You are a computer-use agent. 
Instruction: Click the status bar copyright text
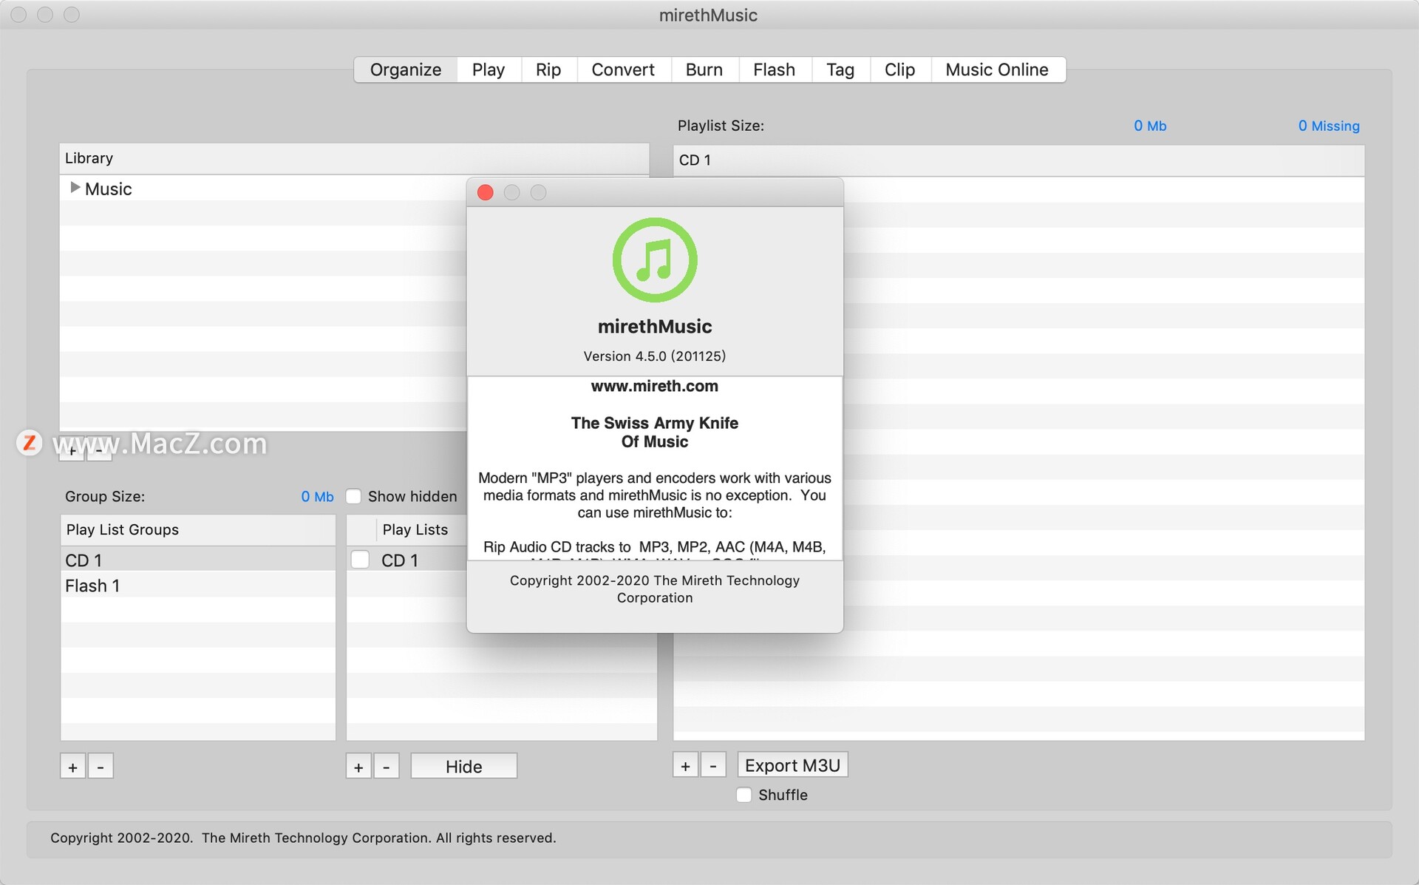click(x=303, y=838)
